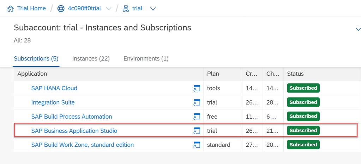Click the Status column header

(295, 74)
